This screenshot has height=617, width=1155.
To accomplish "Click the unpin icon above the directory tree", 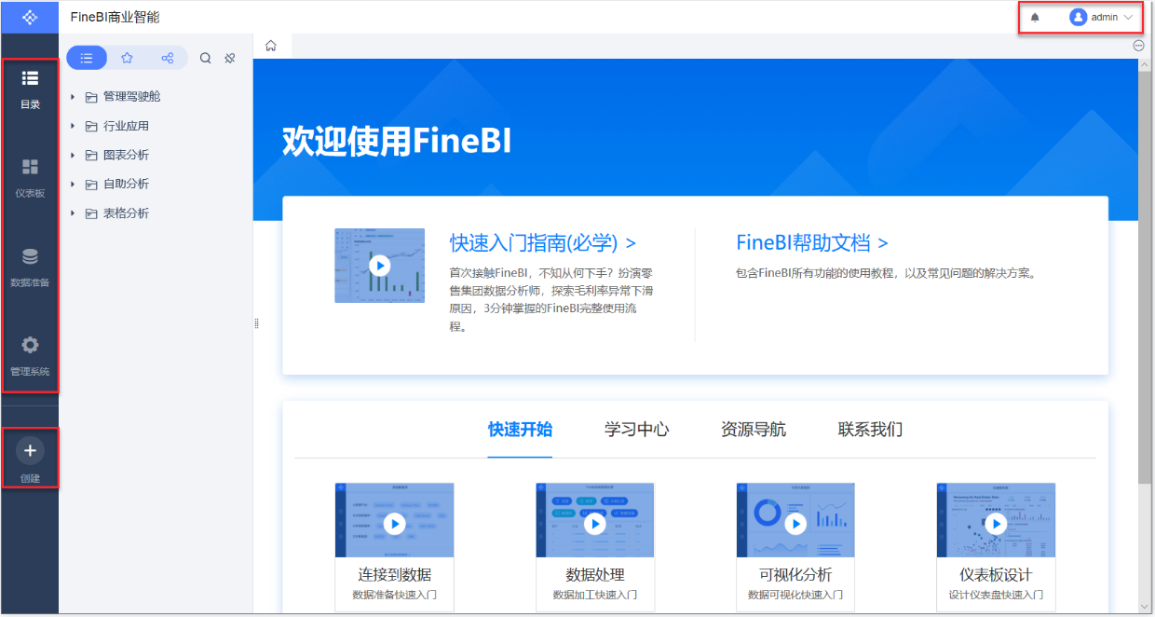I will coord(229,57).
